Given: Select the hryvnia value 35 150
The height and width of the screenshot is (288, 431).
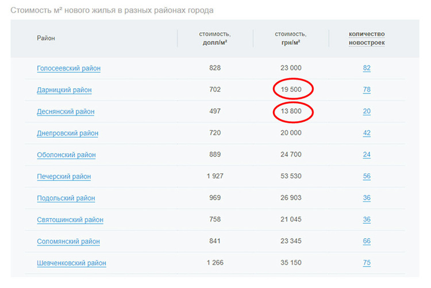Looking at the screenshot, I should (291, 263).
